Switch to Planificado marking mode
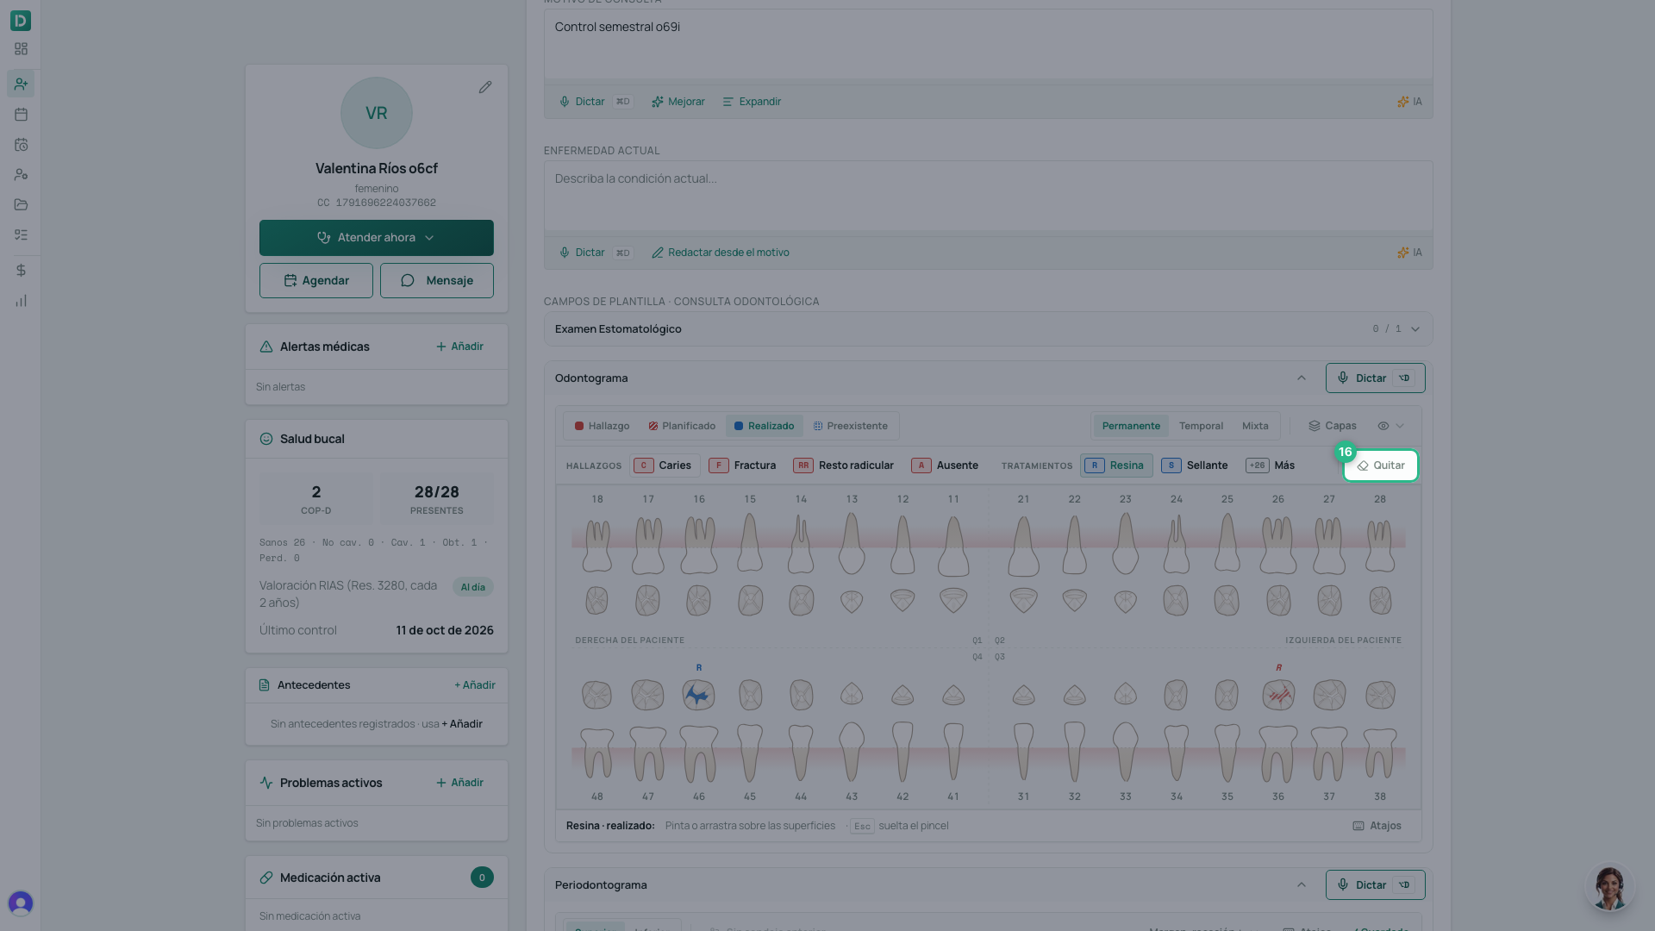 tap(682, 426)
